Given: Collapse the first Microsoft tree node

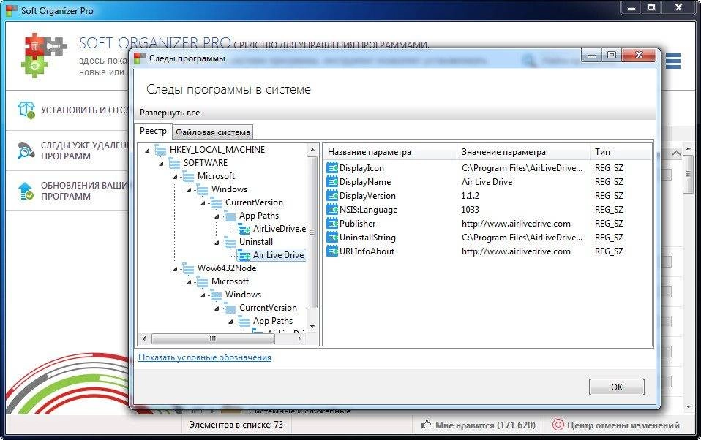Looking at the screenshot, I should (175, 177).
